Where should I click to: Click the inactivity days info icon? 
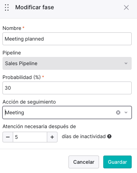click(109, 136)
